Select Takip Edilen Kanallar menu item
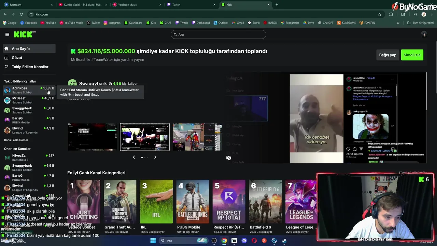The image size is (437, 246). (x=29, y=67)
